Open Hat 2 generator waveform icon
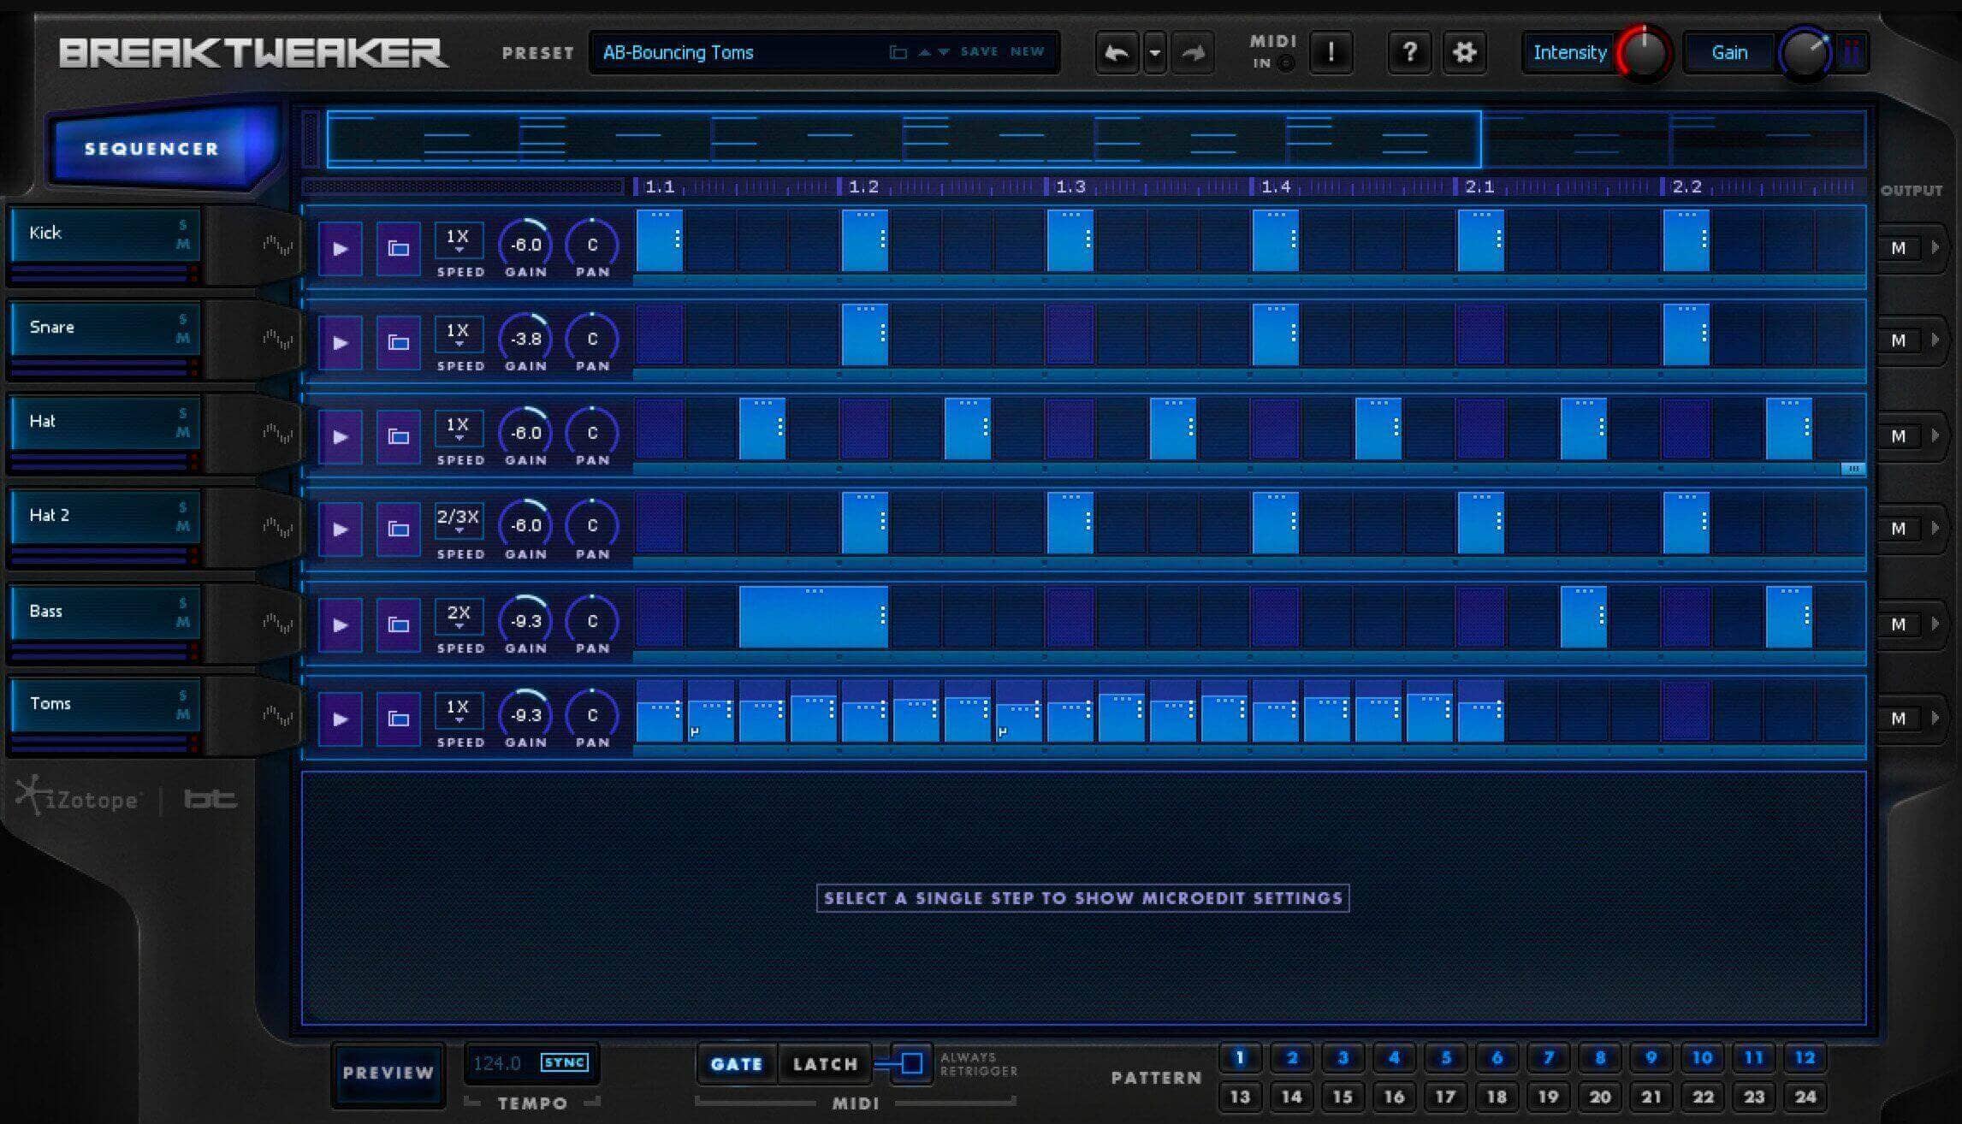The height and width of the screenshot is (1124, 1962). (x=277, y=527)
